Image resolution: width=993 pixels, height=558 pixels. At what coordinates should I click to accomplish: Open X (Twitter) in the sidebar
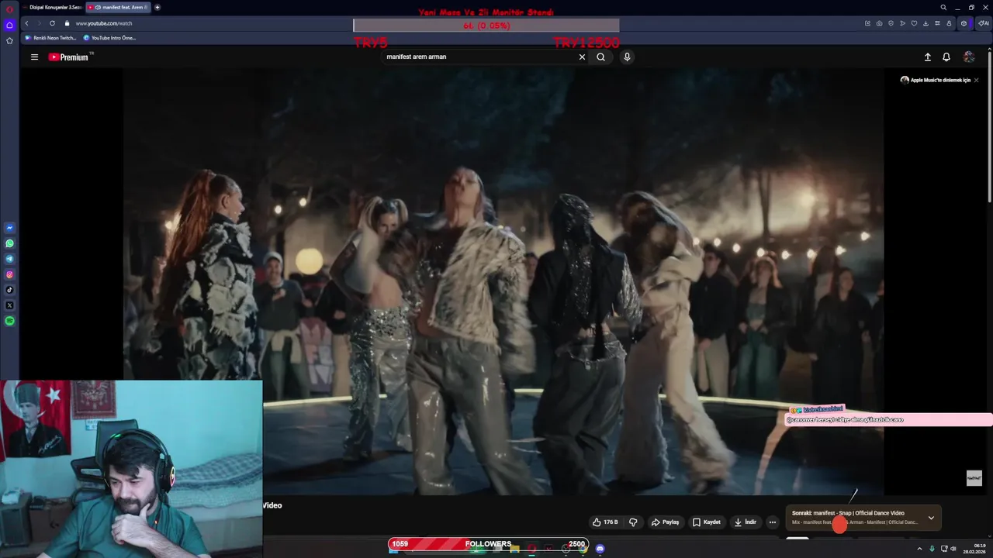(9, 305)
